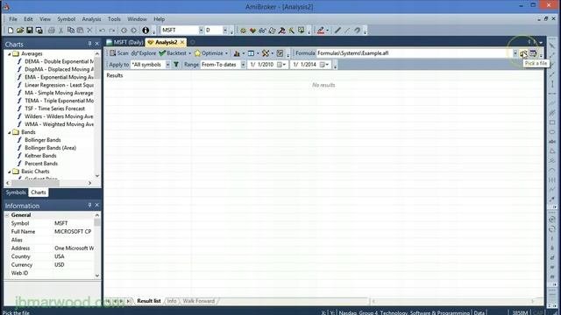Open the Walk Forward tab
This screenshot has width=561, height=315.
199,301
